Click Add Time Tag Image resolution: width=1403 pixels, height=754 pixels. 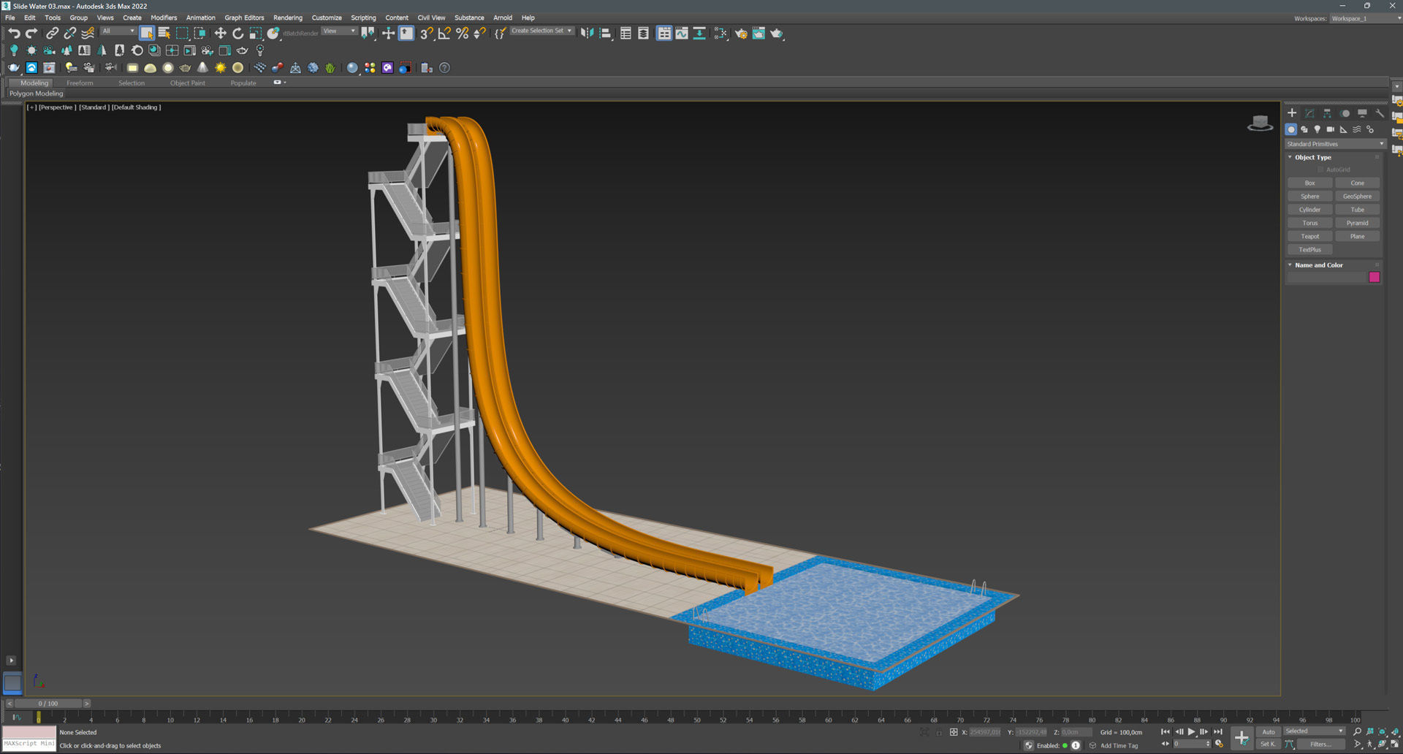pos(1119,746)
